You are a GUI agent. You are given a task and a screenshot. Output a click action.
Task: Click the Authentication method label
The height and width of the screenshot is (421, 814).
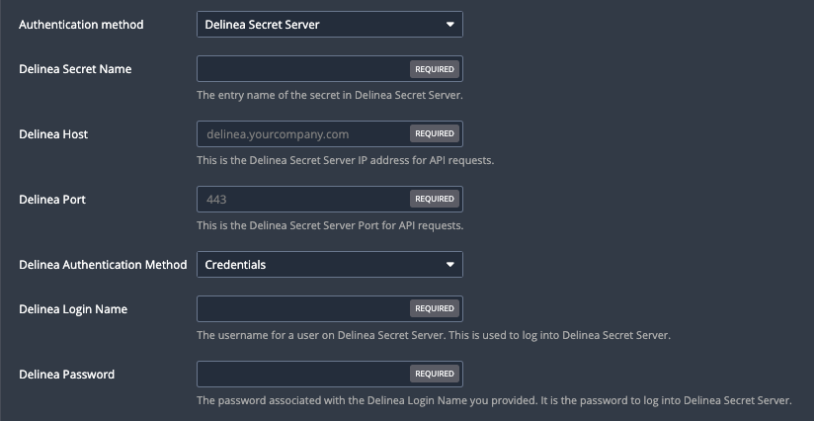coord(81,25)
